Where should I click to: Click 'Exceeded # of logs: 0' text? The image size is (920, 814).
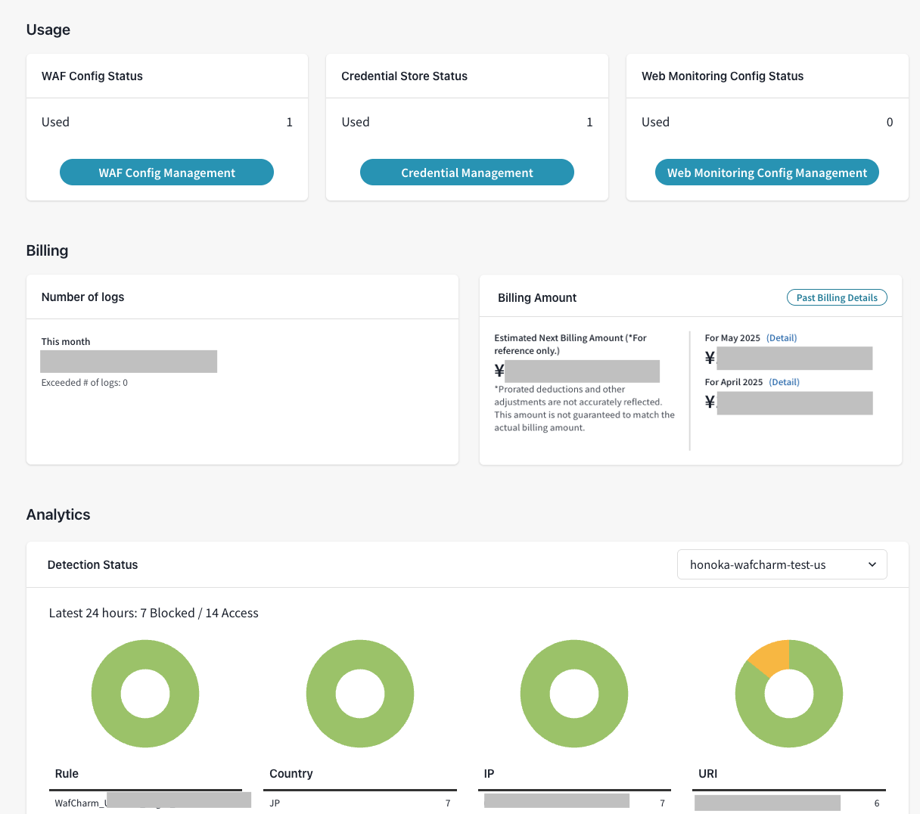[85, 383]
